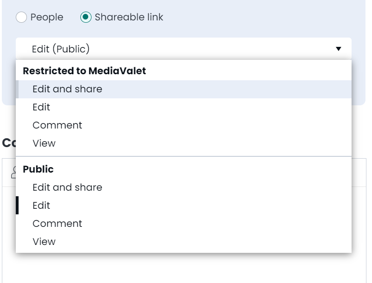Choose 'Edit and share' under Public section
Image resolution: width=372 pixels, height=283 pixels.
tap(67, 187)
